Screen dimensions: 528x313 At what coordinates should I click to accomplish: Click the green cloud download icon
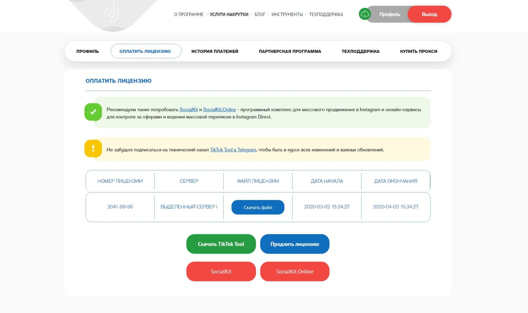[365, 14]
